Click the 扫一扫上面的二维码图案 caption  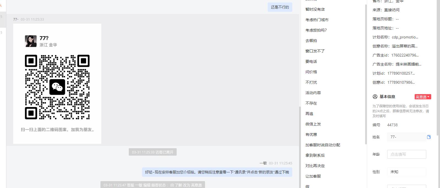click(58, 130)
